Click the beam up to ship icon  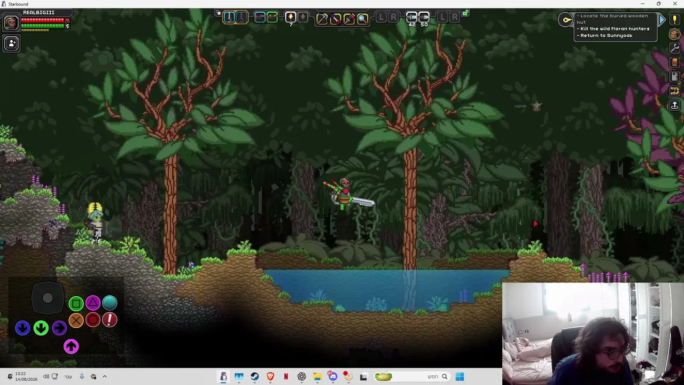674,105
